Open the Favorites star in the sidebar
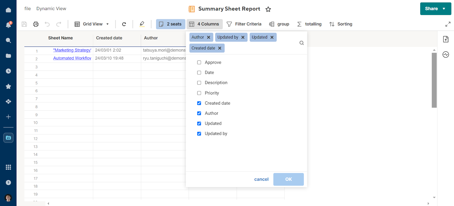Image resolution: width=454 pixels, height=206 pixels. [x=8, y=86]
